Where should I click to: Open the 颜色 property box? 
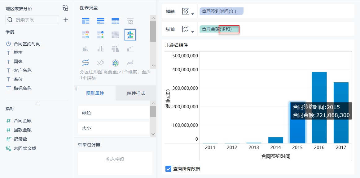[113, 112]
